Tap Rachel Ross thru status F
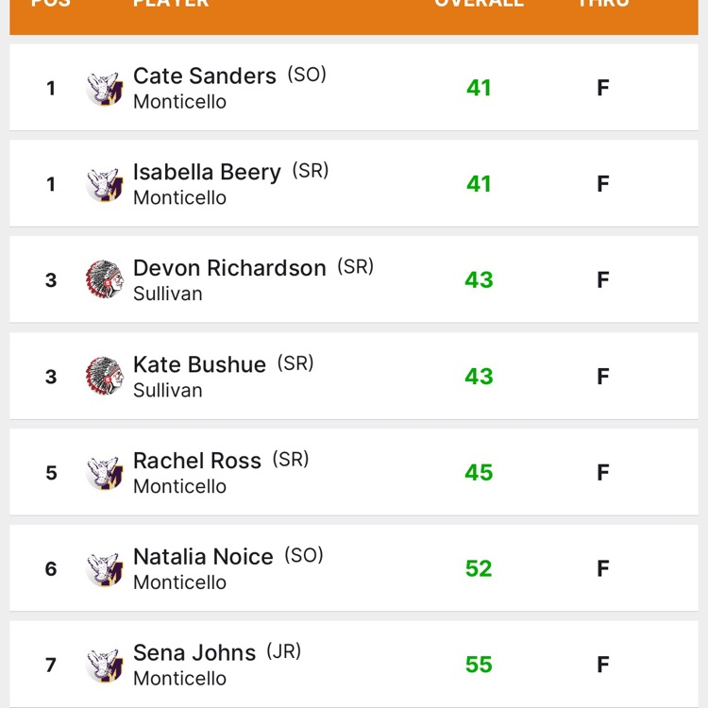Screen dimensions: 708x708 [x=603, y=473]
